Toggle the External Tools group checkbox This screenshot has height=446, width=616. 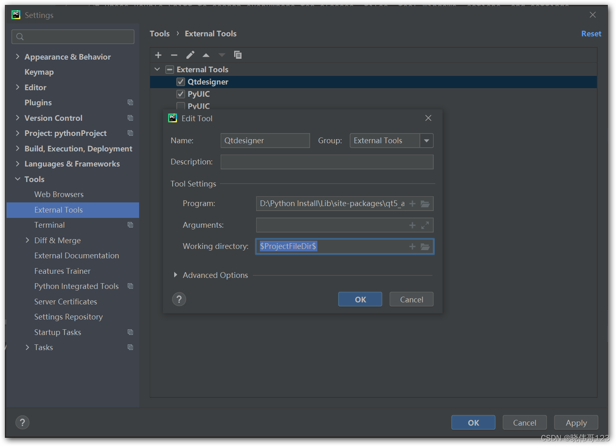[170, 70]
